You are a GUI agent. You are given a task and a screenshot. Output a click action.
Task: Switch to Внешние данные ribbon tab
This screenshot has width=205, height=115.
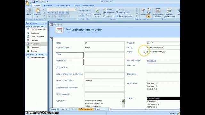pos(63,5)
